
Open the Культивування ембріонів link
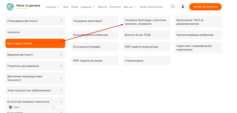click(x=95, y=35)
